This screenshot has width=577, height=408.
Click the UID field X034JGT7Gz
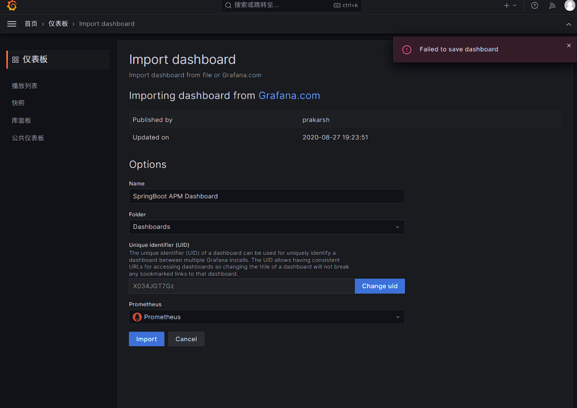click(242, 286)
